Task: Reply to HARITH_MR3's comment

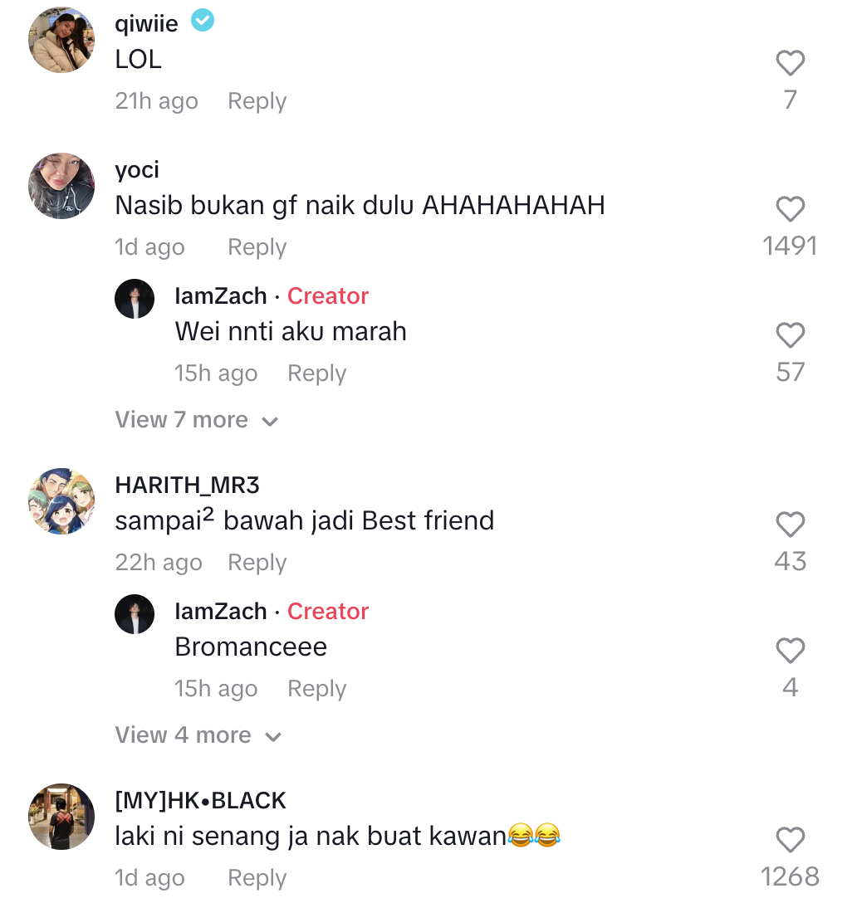Action: 257,563
